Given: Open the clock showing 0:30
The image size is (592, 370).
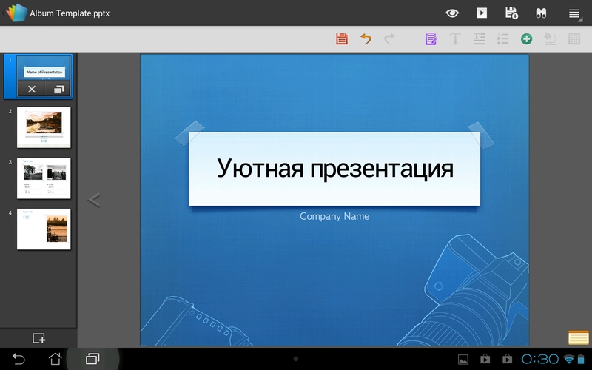Looking at the screenshot, I should pos(540,359).
